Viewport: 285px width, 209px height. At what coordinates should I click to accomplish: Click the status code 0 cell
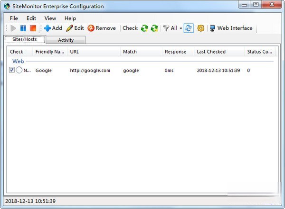(248, 71)
